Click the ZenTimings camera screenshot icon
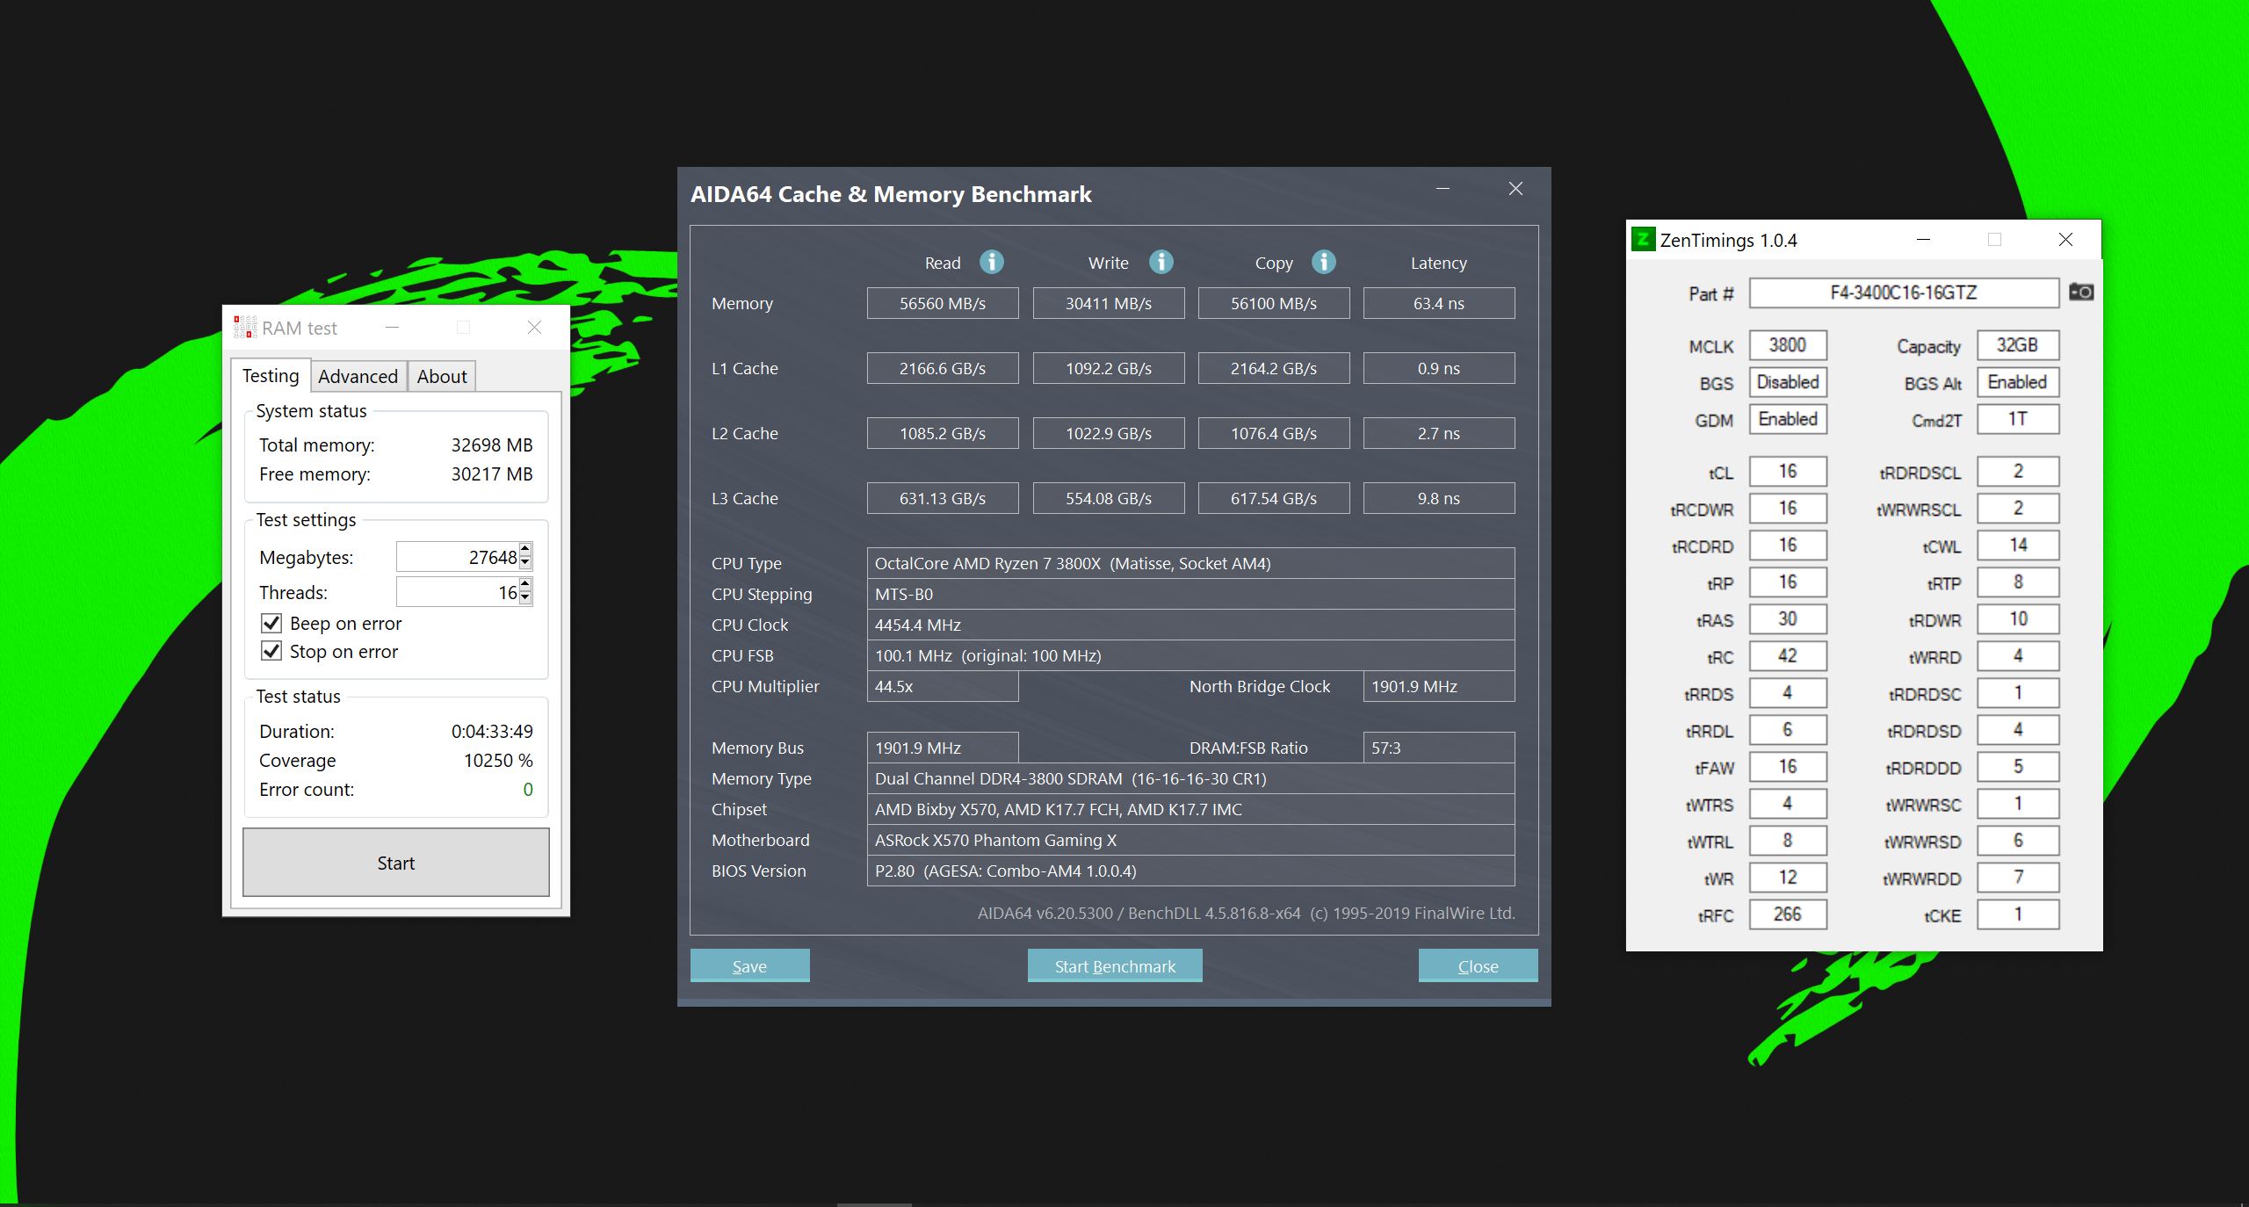This screenshot has width=2249, height=1207. 2080,293
